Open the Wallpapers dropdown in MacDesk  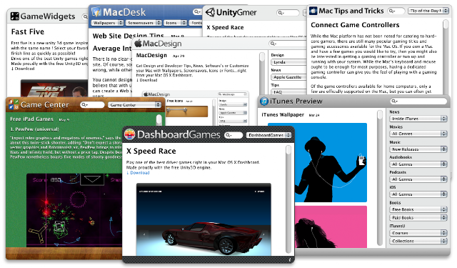107,22
